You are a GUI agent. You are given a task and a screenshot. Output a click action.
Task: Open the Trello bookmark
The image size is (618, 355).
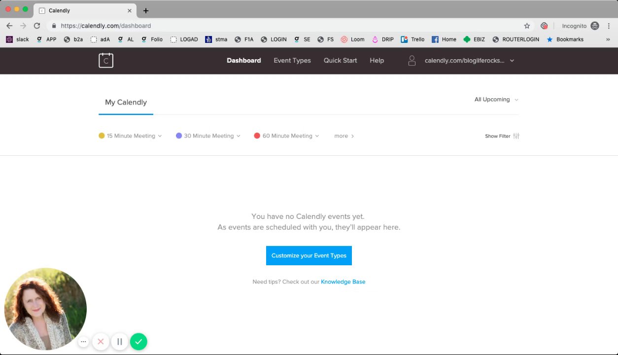tap(412, 39)
